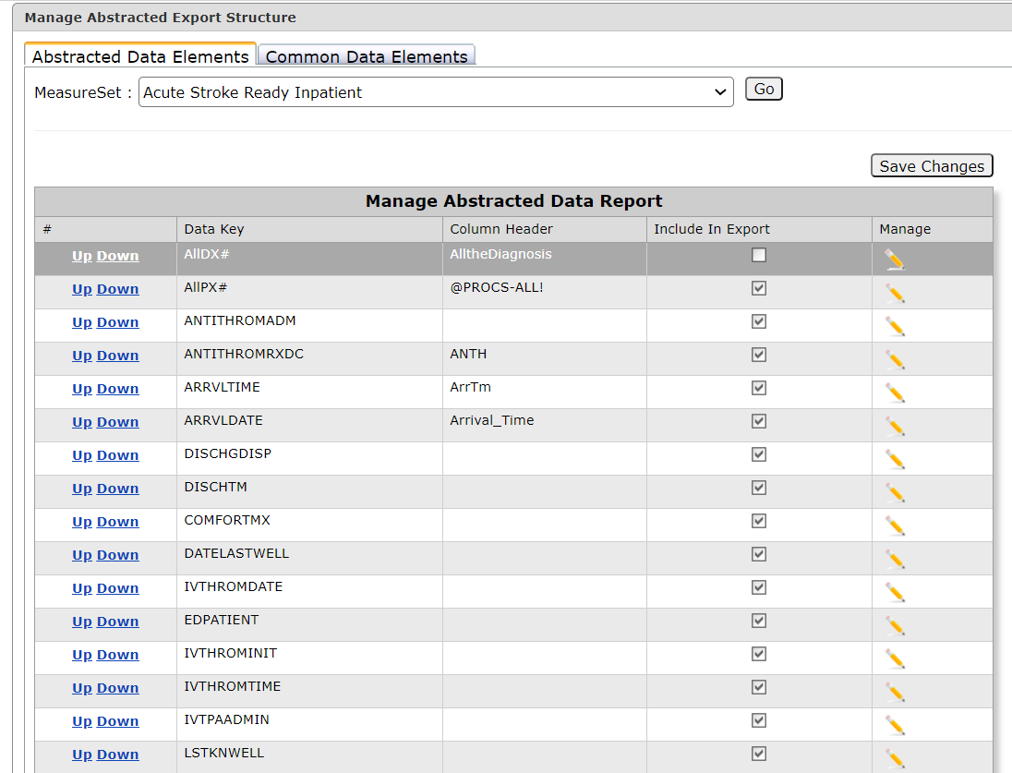Open editor pencil for EDPATIENT row

tap(894, 625)
